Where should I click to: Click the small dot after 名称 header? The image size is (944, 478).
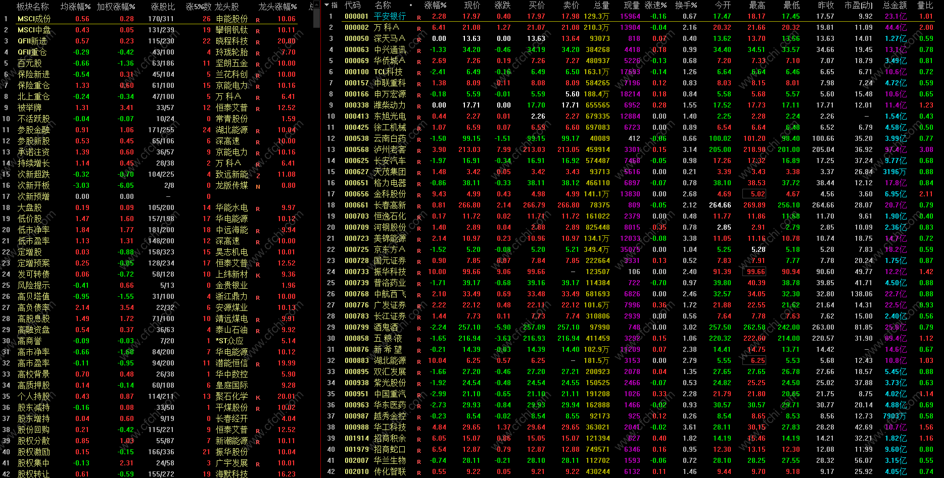click(x=410, y=5)
